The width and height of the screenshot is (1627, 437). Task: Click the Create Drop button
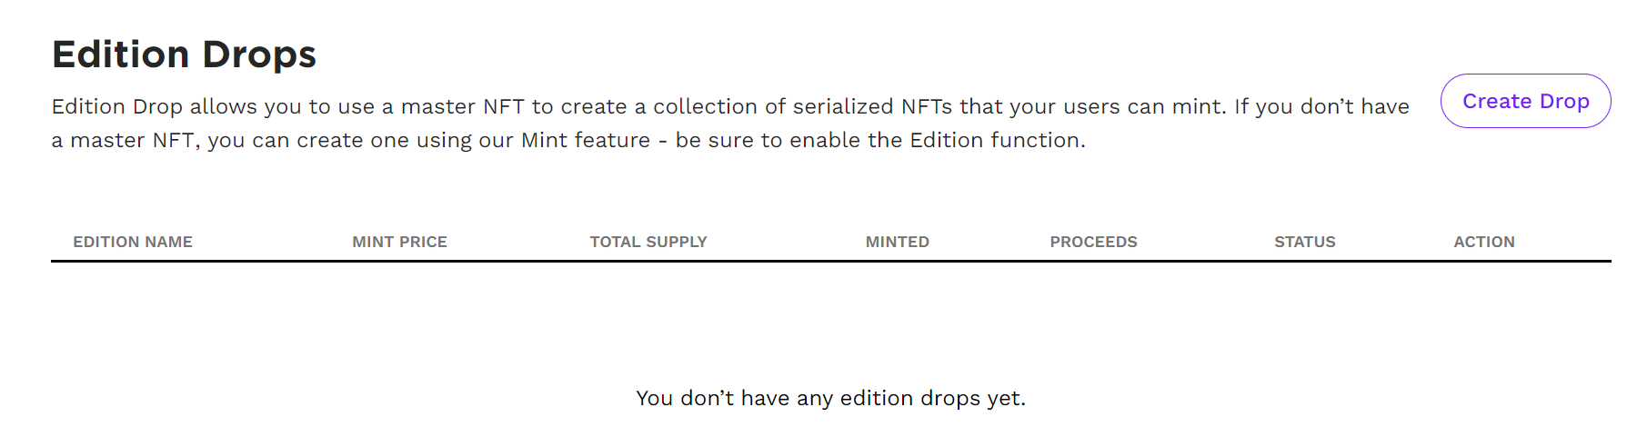(x=1525, y=101)
